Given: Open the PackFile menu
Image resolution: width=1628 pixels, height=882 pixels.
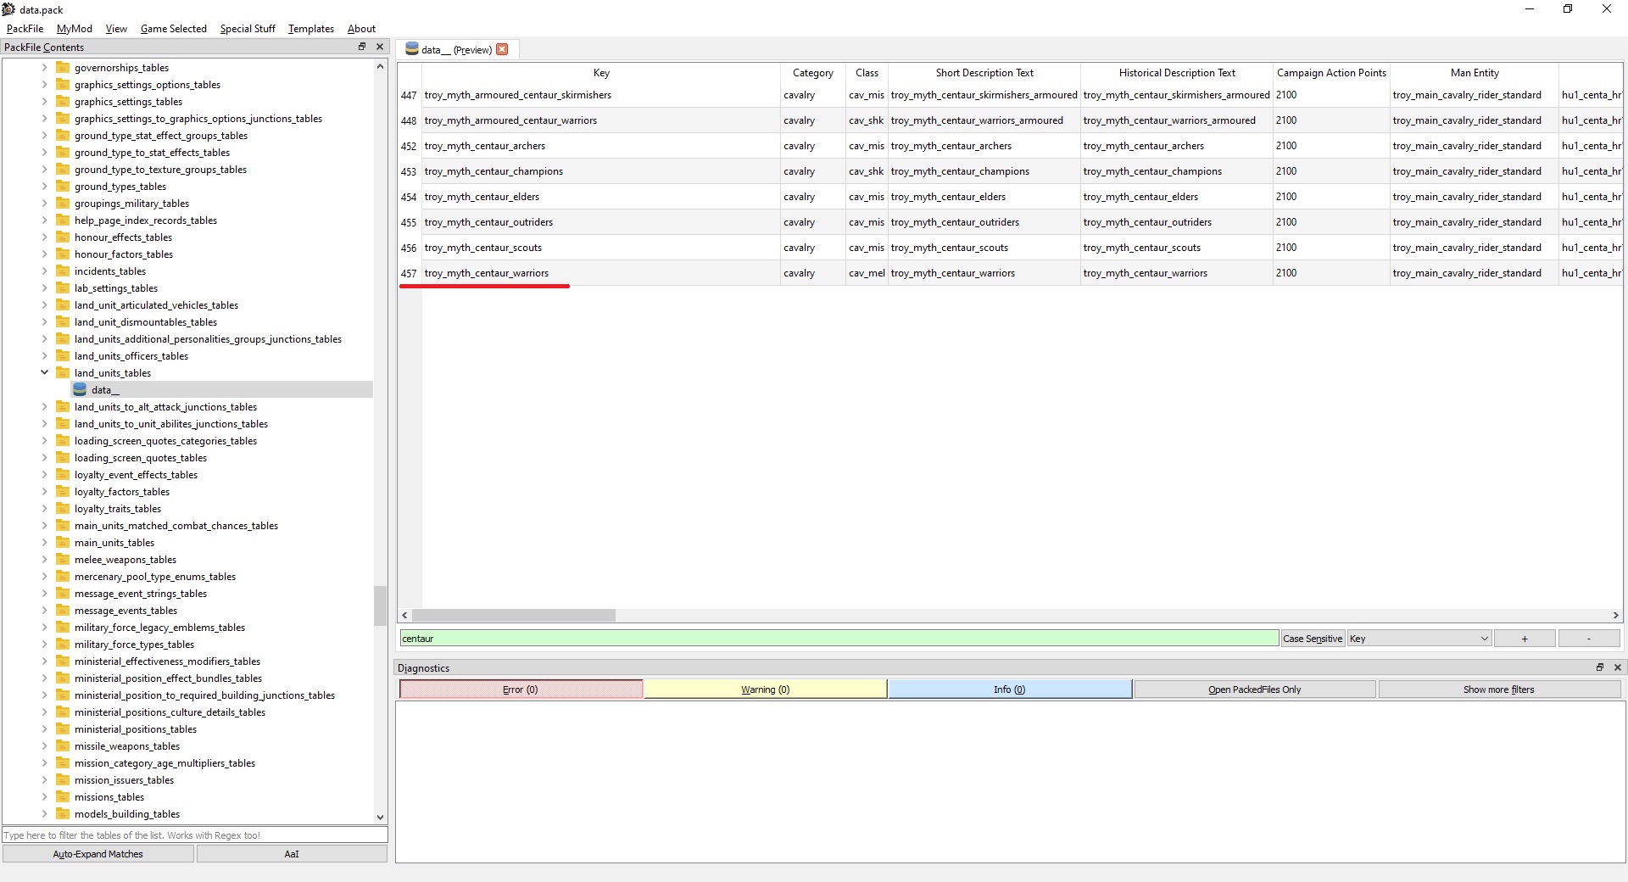Looking at the screenshot, I should pyautogui.click(x=25, y=28).
